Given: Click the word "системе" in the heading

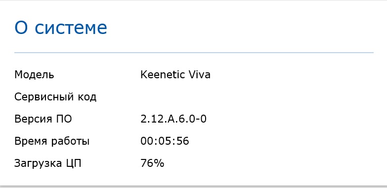Looking at the screenshot, I should point(71,28).
